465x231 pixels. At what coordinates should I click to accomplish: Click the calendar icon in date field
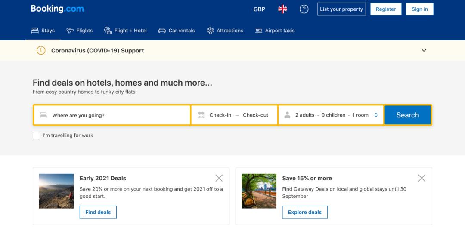coord(201,115)
